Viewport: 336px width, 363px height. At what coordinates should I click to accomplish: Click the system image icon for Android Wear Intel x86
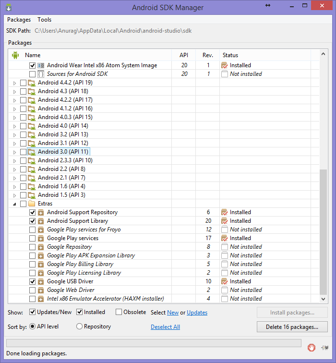pos(41,65)
